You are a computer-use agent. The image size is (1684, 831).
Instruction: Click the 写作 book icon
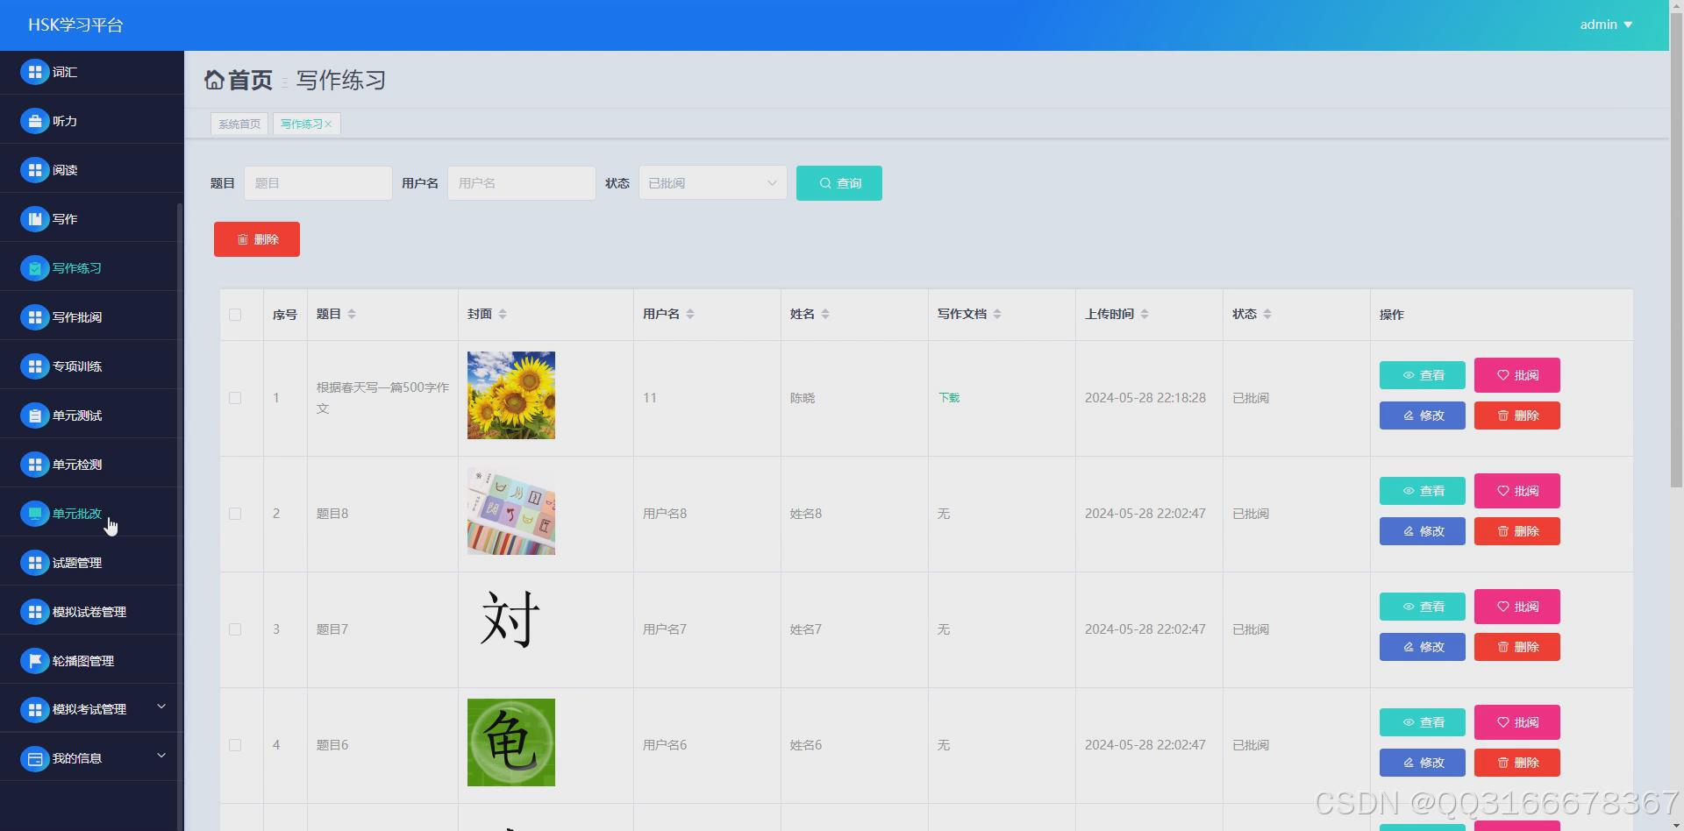point(34,219)
